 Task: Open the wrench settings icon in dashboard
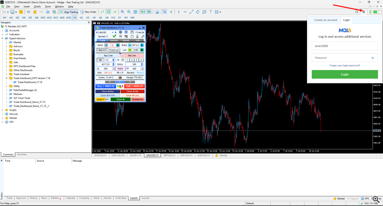pos(143,36)
